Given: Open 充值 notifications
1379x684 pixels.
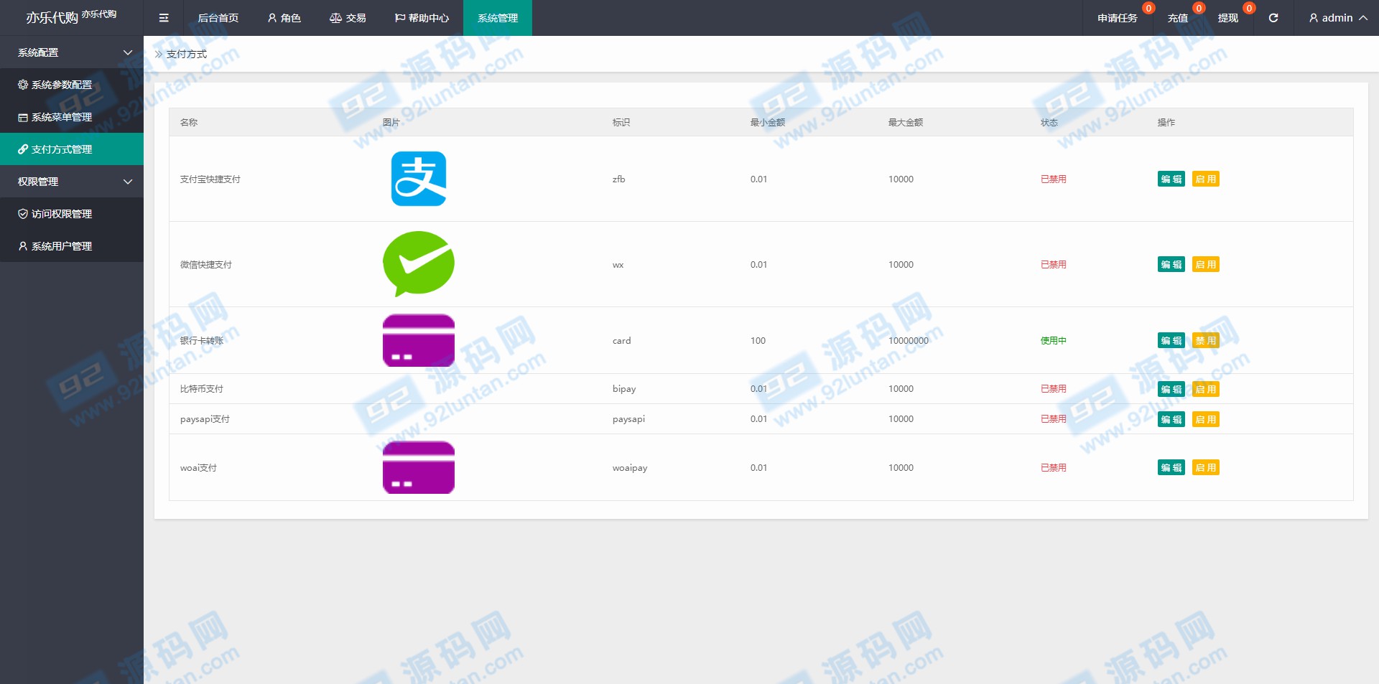Looking at the screenshot, I should [1178, 18].
